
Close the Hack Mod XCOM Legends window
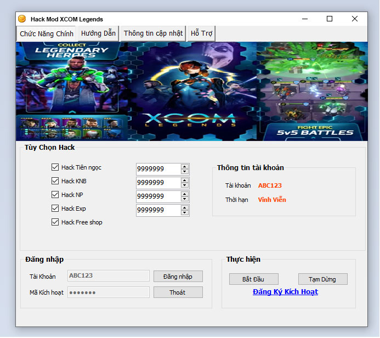pyautogui.click(x=355, y=19)
